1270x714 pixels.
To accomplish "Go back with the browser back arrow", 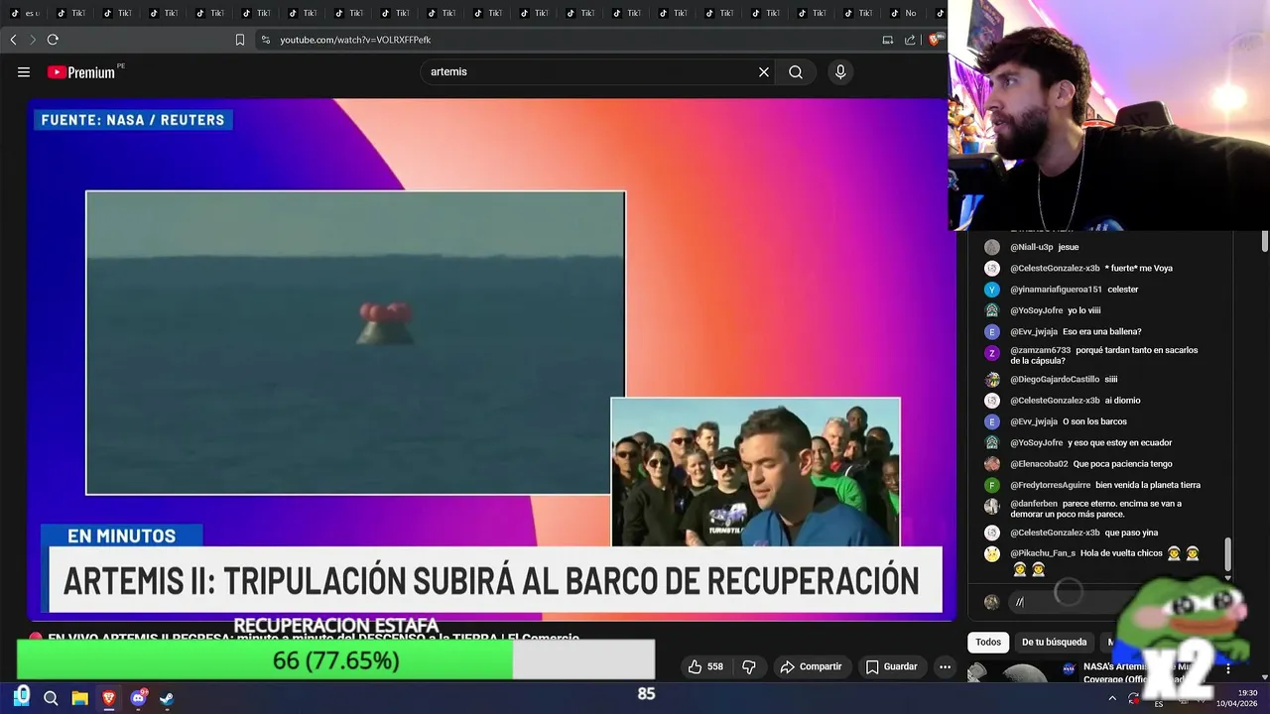I will (x=13, y=40).
